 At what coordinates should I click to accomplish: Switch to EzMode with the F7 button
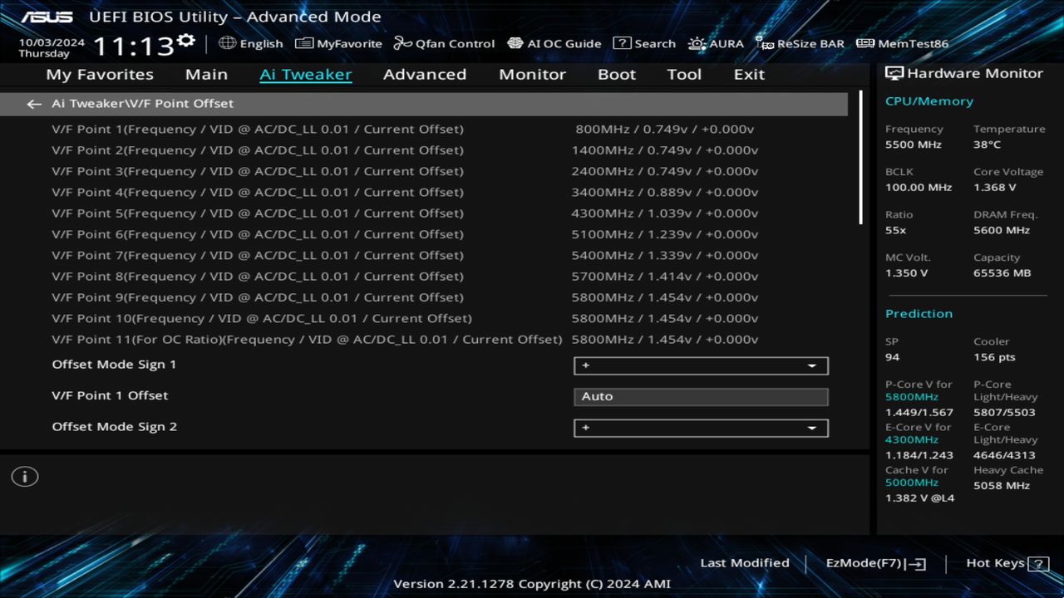(874, 562)
